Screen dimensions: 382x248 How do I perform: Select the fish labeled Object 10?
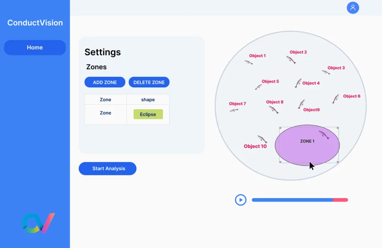tap(262, 139)
